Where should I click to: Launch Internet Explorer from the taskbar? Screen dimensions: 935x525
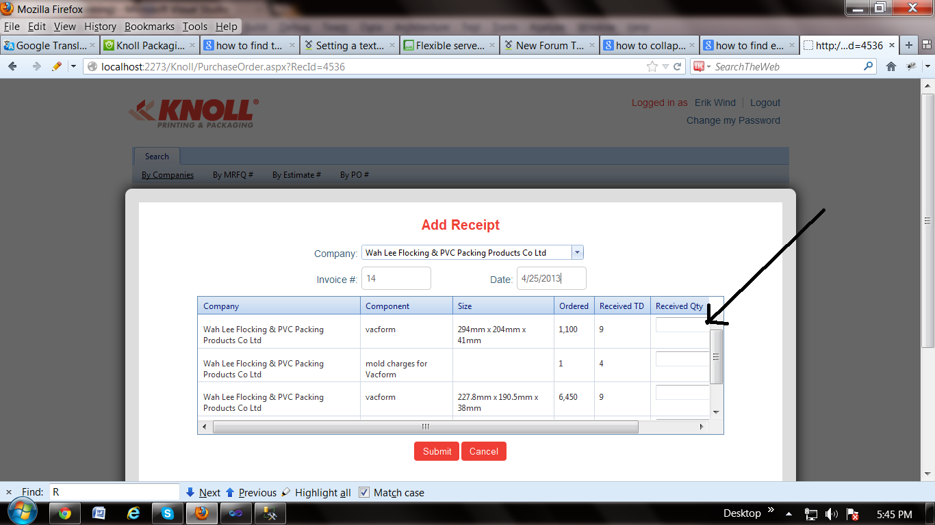(x=133, y=513)
